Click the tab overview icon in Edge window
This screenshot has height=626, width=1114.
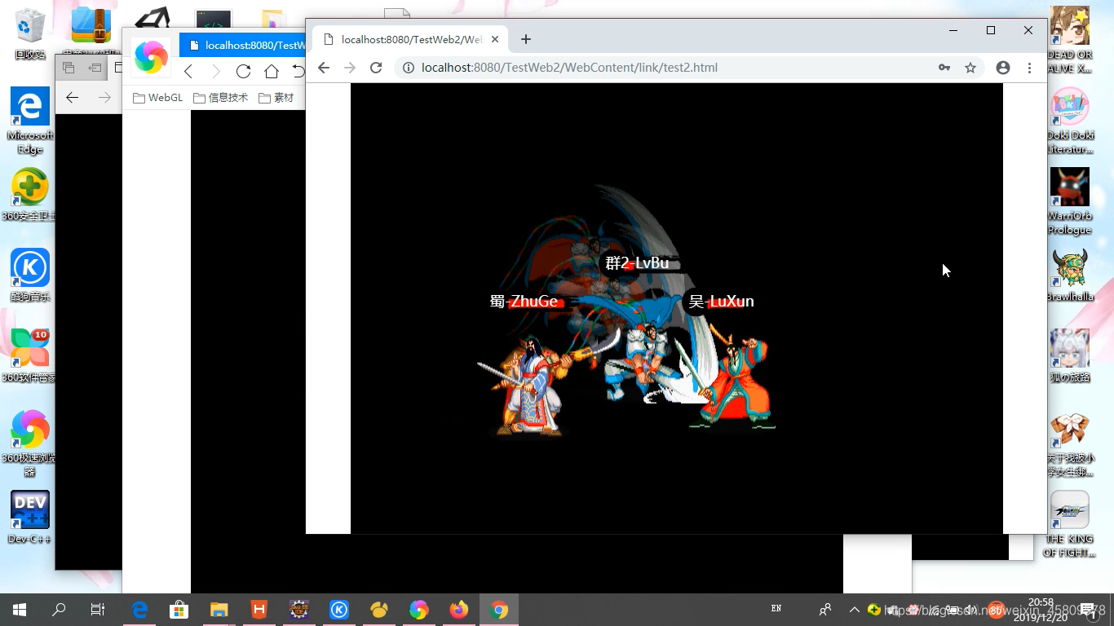pyautogui.click(x=69, y=68)
